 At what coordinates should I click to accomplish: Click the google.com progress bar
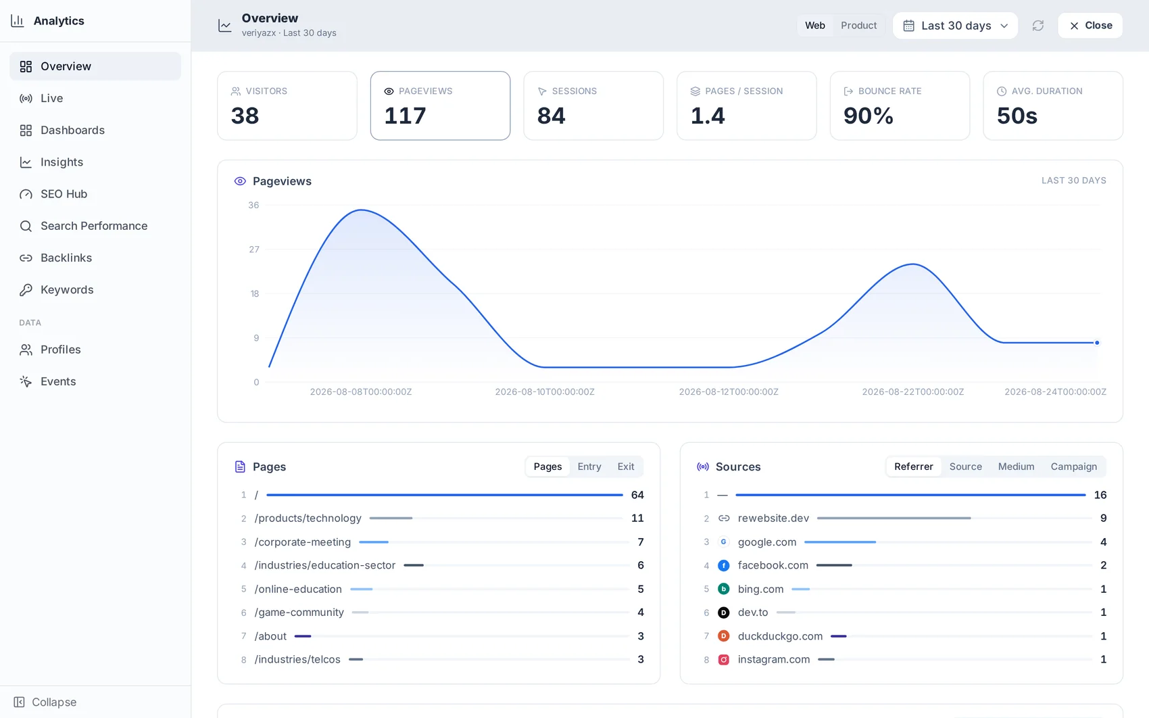[x=948, y=542]
